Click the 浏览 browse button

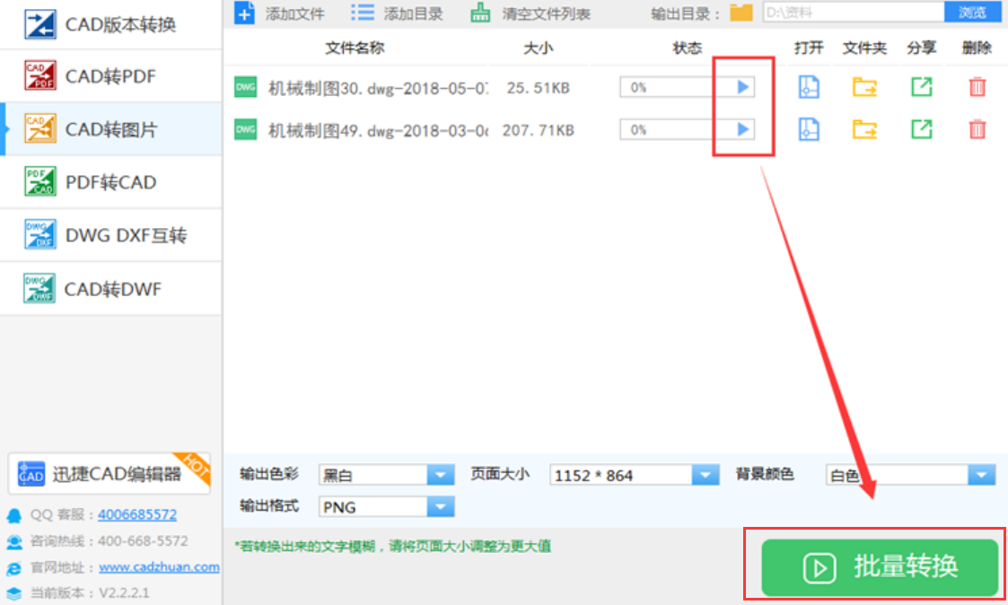pos(972,13)
